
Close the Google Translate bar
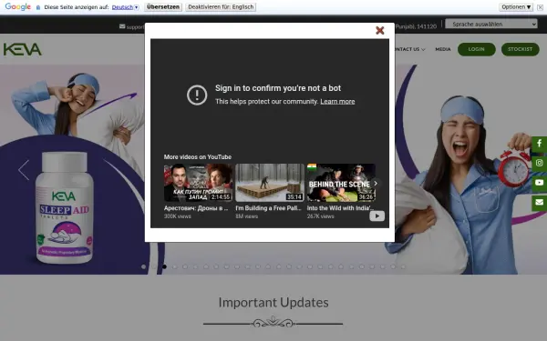pyautogui.click(x=540, y=7)
